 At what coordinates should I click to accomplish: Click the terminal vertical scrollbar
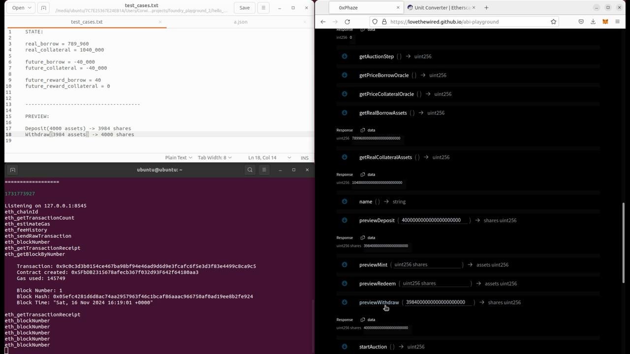313,327
